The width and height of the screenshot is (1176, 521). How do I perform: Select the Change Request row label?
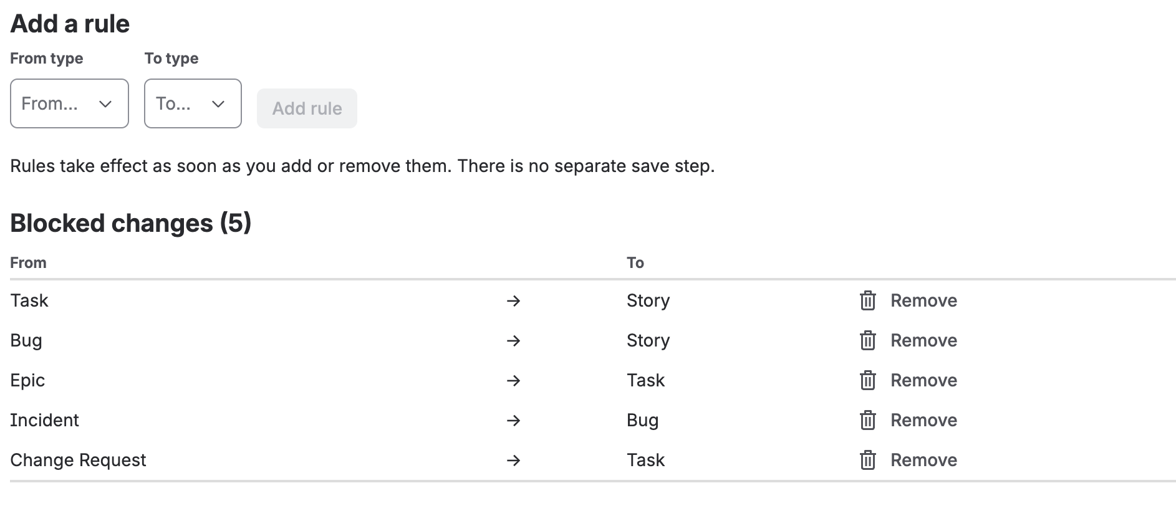point(78,460)
